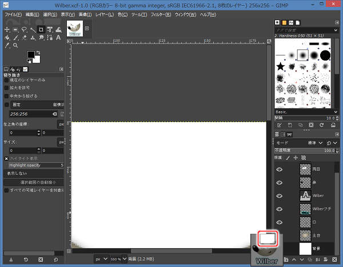This screenshot has height=267, width=343.
Task: Swap foreground and background colors
Action: (38, 53)
